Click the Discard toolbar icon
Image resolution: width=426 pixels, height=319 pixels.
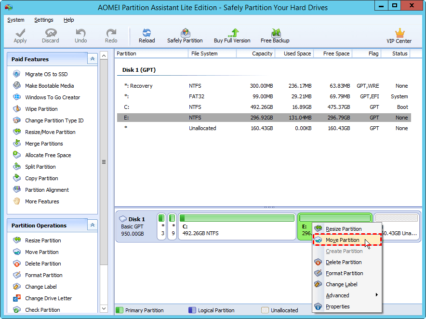coord(51,33)
